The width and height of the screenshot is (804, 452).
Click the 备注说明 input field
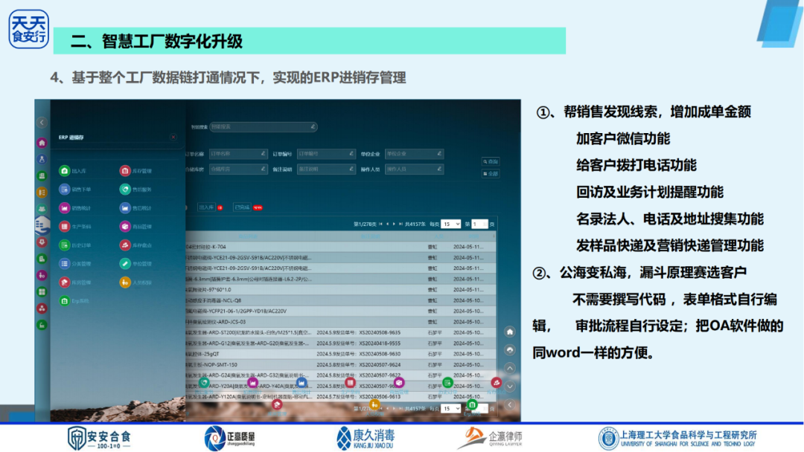[x=327, y=169]
